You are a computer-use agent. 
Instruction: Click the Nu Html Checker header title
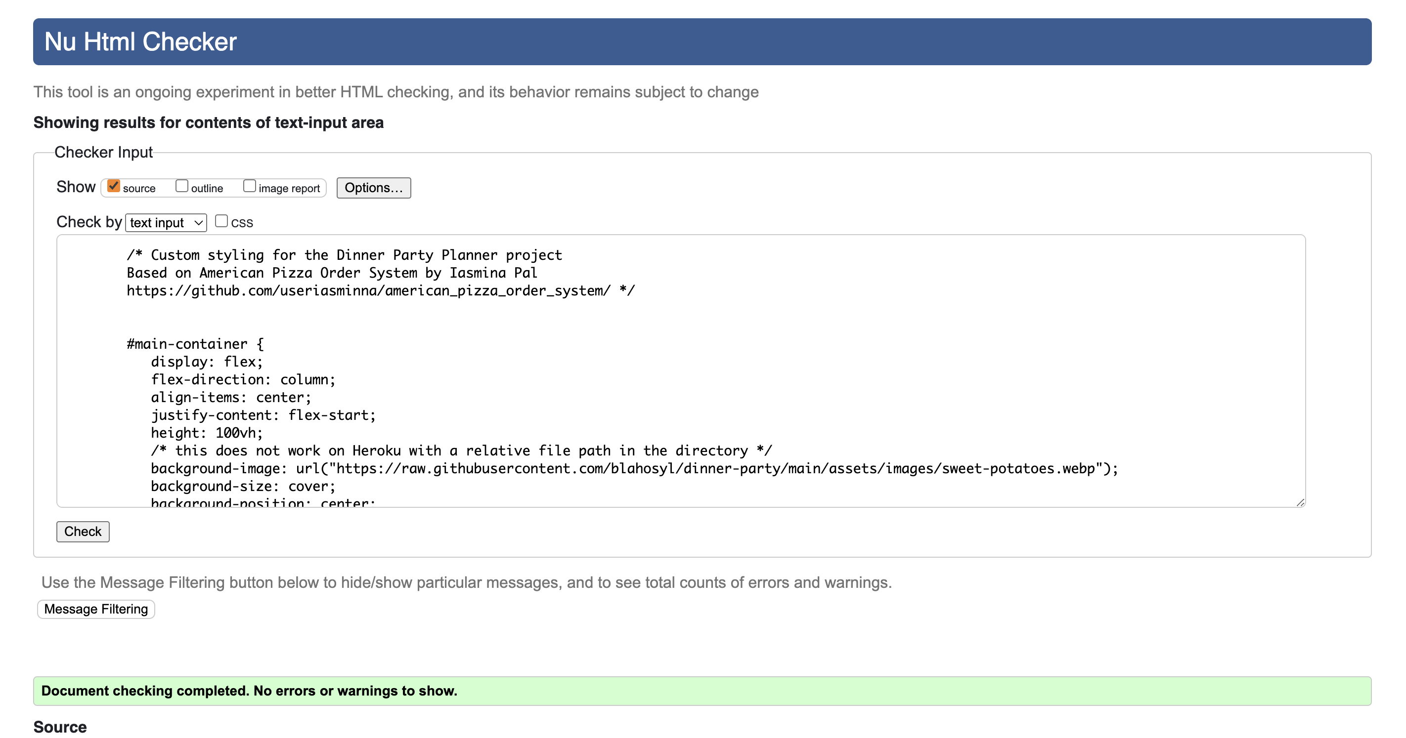[140, 41]
